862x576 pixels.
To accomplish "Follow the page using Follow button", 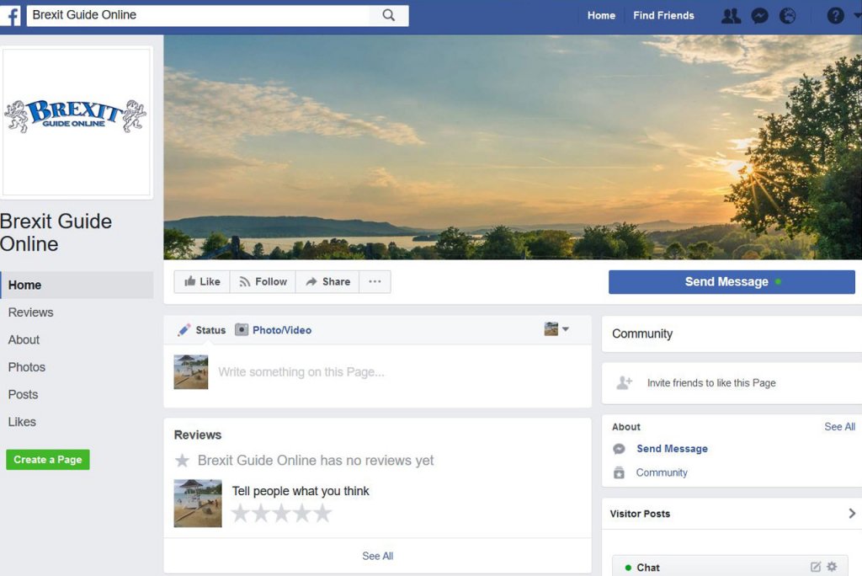I will (x=263, y=281).
